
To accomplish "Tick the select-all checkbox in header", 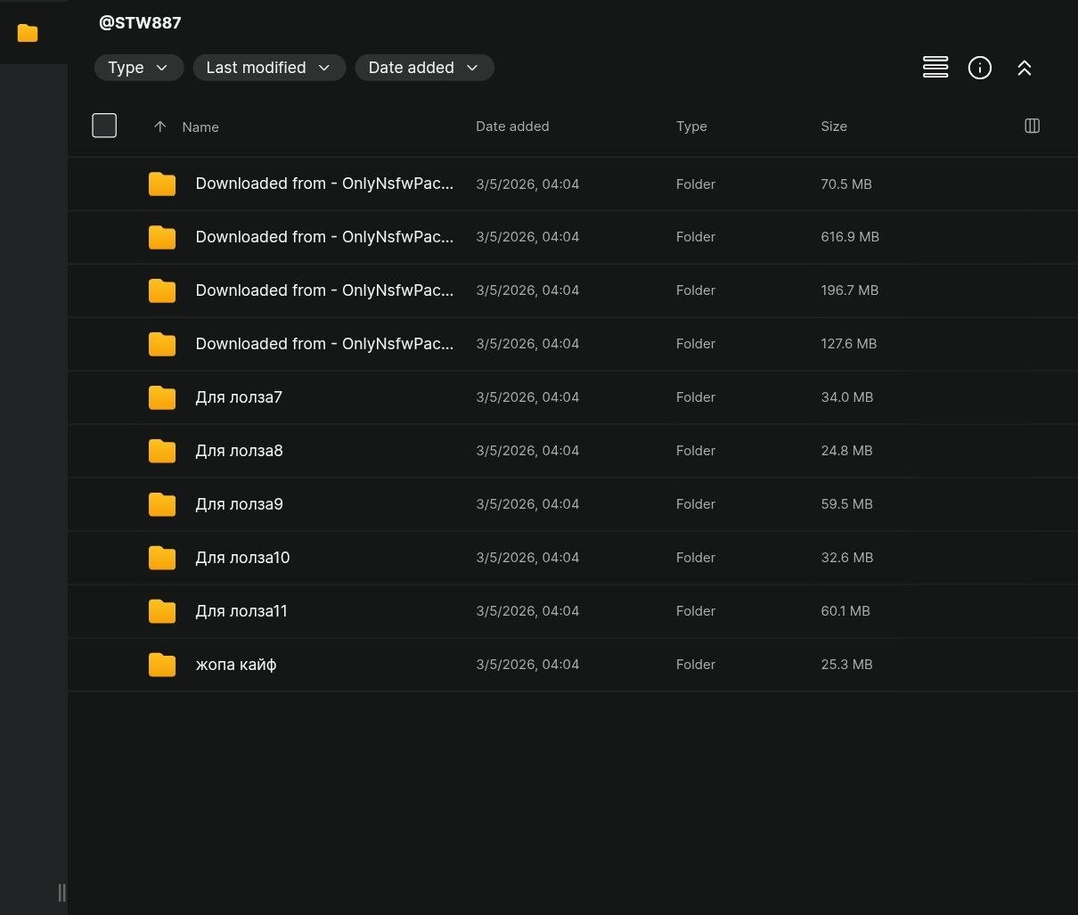I will point(104,126).
